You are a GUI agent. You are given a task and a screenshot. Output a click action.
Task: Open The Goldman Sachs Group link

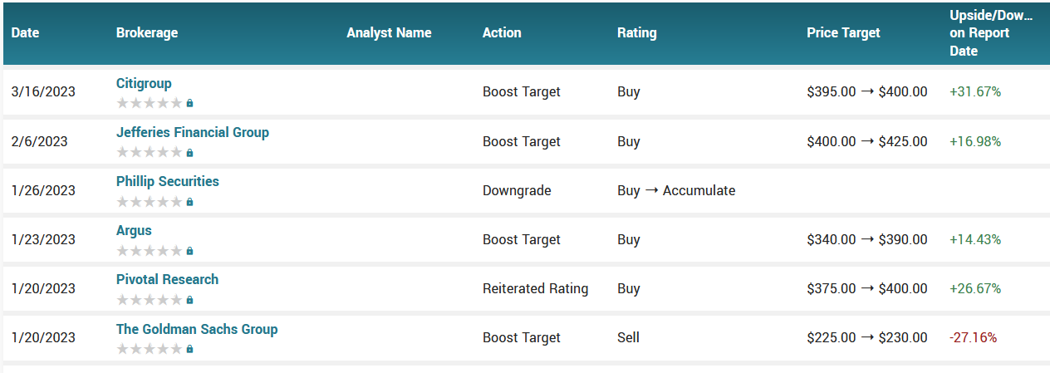(197, 329)
